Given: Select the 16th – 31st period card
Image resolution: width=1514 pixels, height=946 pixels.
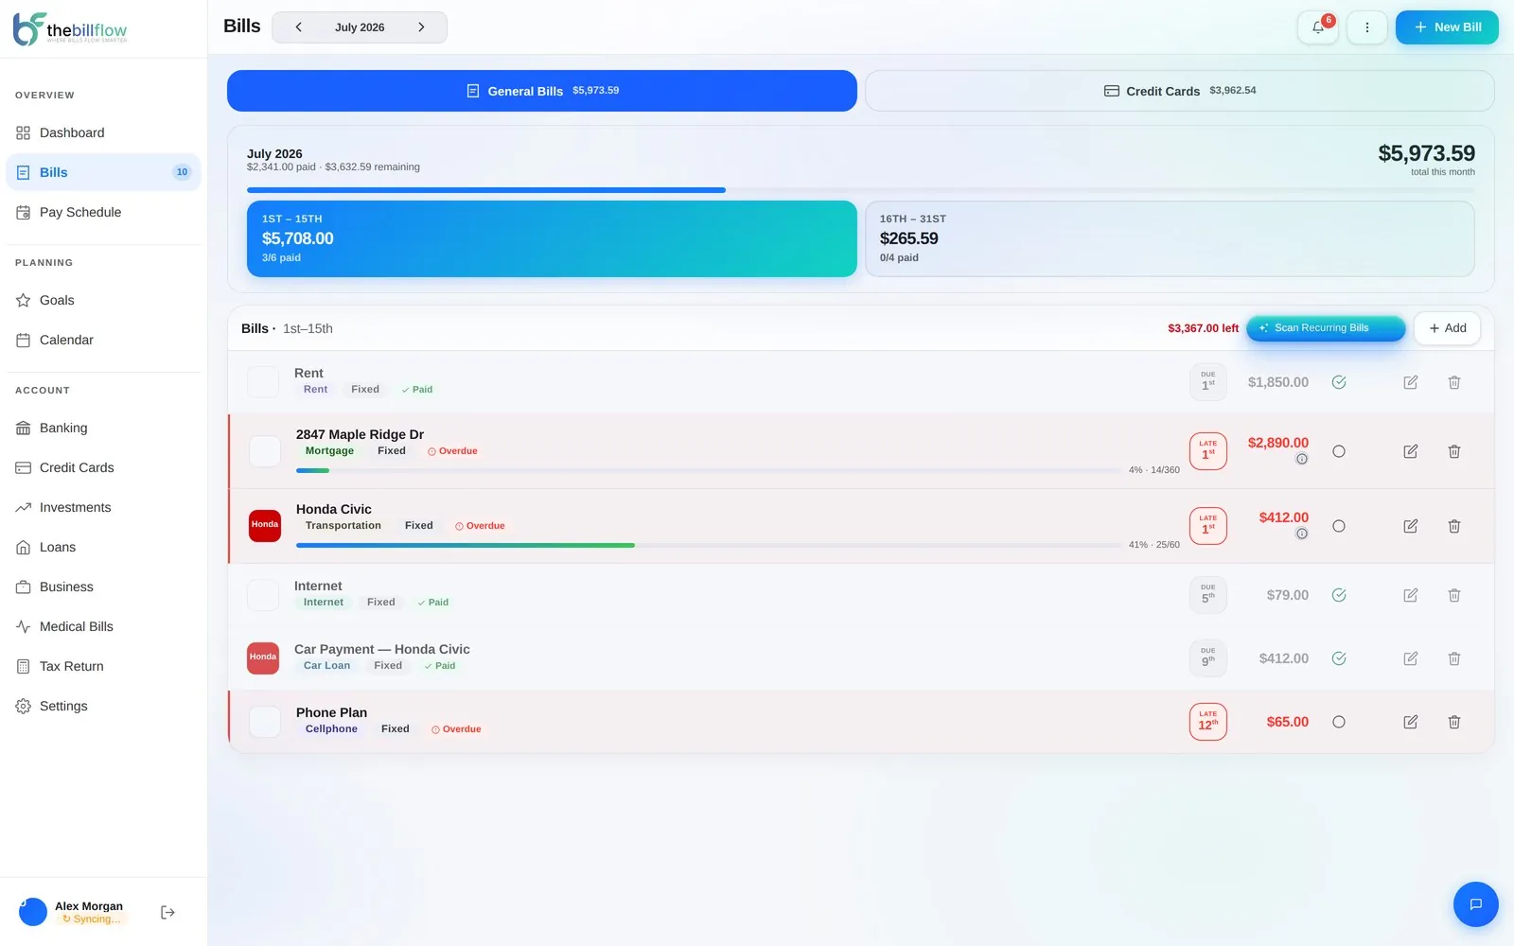Looking at the screenshot, I should pos(1170,238).
